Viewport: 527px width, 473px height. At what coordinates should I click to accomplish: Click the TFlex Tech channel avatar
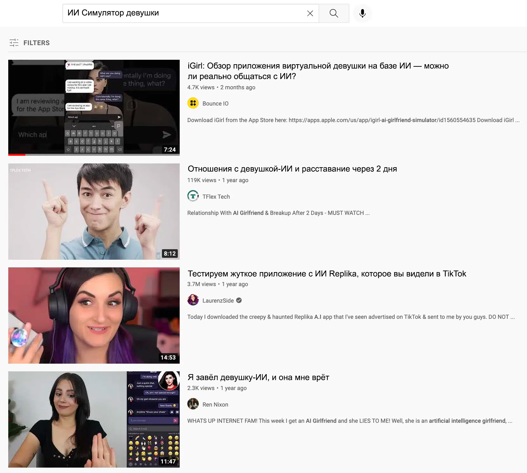pos(193,196)
